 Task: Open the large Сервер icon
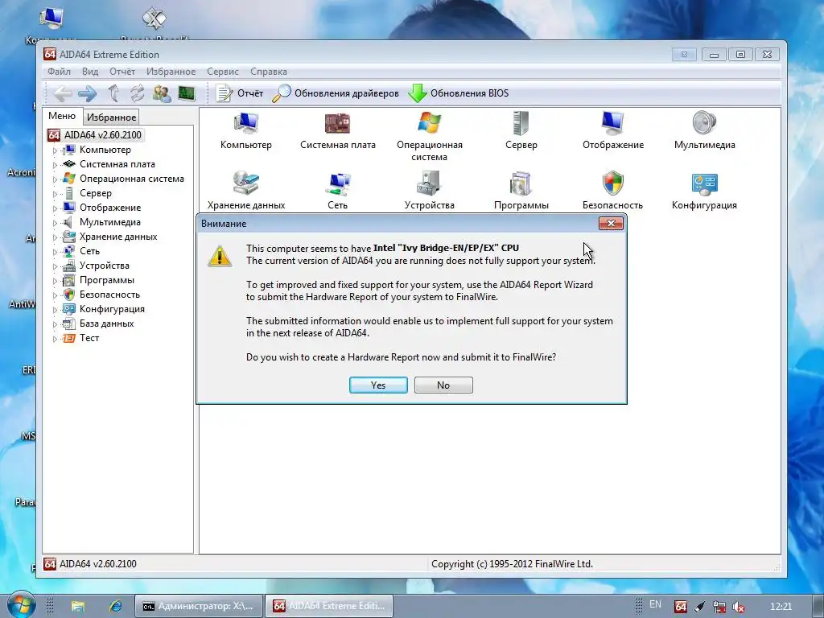tap(521, 131)
